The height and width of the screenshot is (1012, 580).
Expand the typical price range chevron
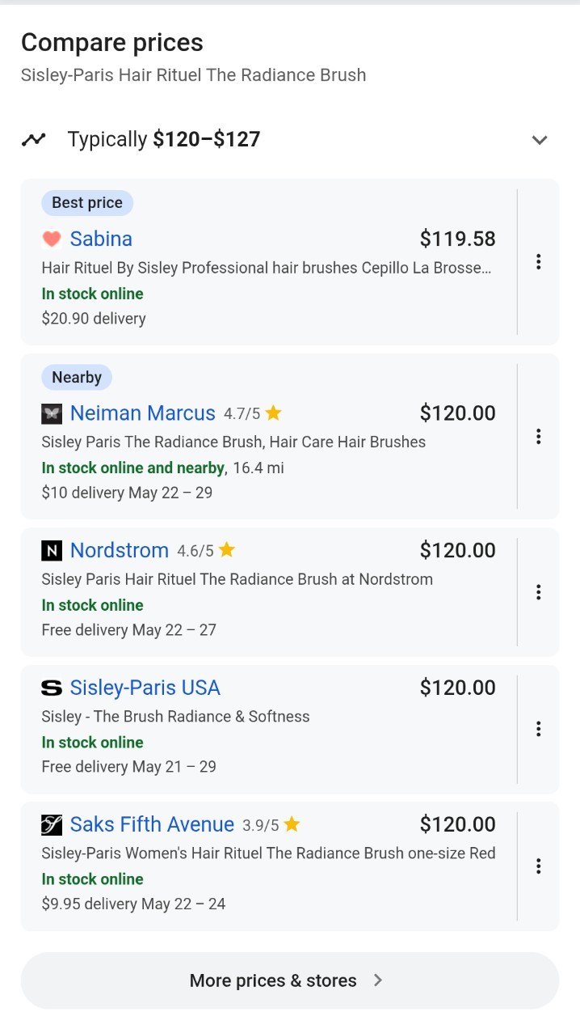[540, 140]
